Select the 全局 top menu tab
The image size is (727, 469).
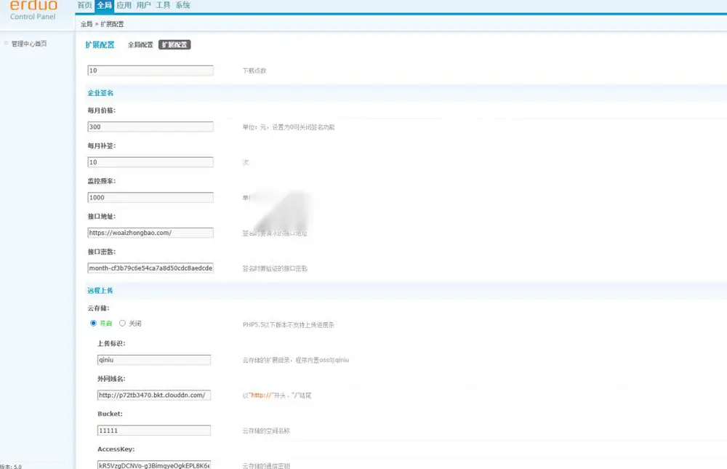tap(104, 6)
